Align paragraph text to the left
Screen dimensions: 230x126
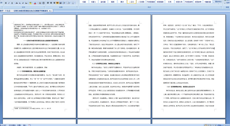click(x=48, y=3)
